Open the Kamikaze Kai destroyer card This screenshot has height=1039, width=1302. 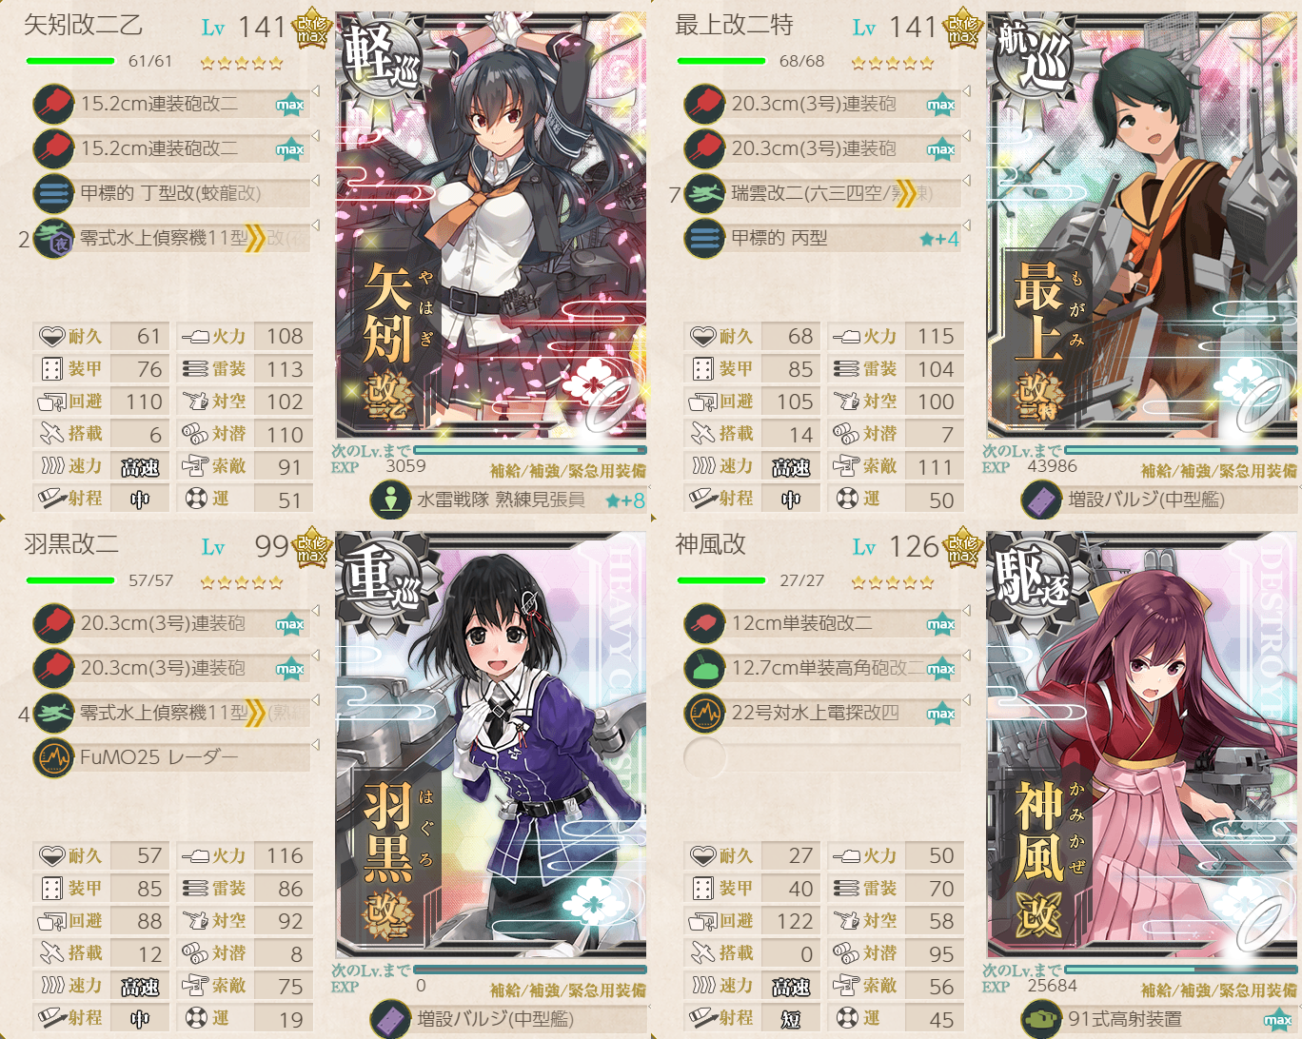pyautogui.click(x=1143, y=745)
